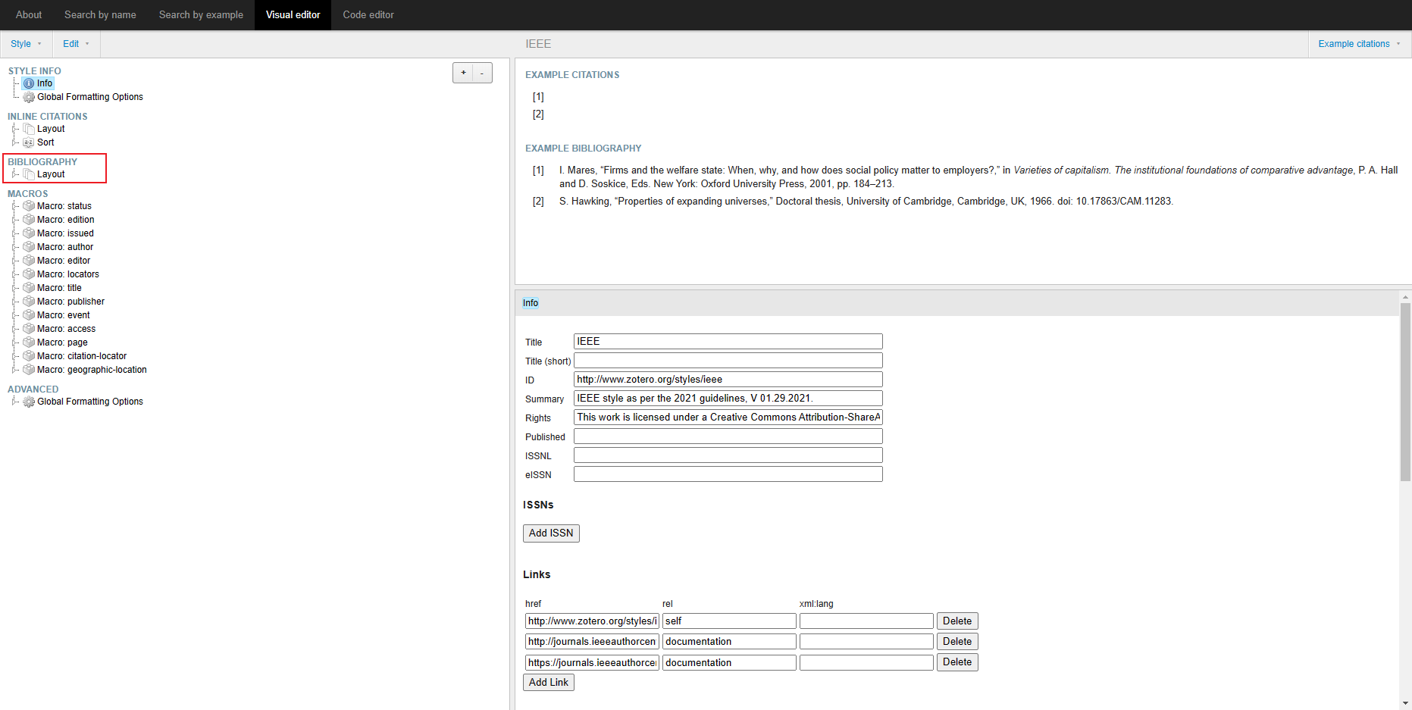
Task: Delete the https journals.ieeeauthorcenter documentation link
Action: click(x=957, y=662)
